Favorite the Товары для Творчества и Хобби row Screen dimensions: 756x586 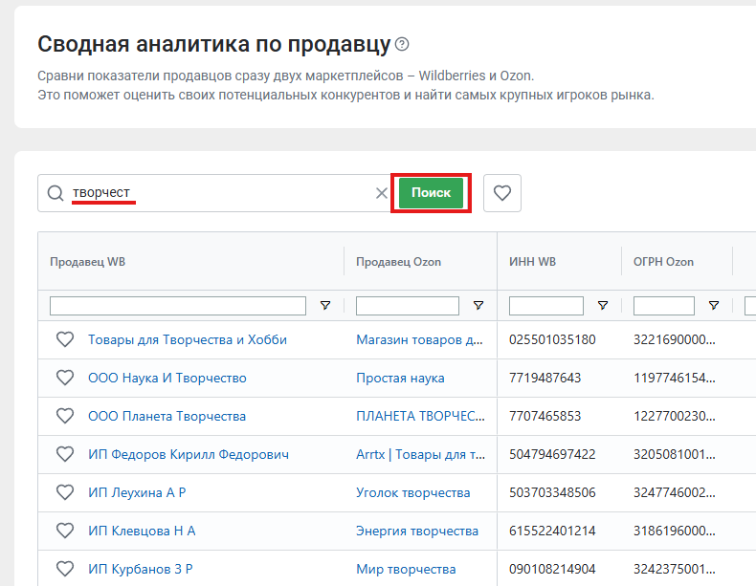(65, 339)
